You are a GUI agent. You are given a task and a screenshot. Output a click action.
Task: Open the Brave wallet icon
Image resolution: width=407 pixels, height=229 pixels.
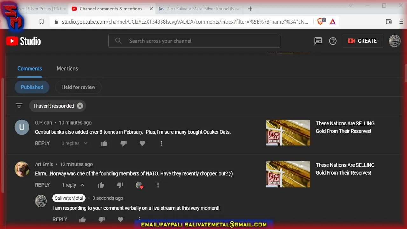coord(389,22)
